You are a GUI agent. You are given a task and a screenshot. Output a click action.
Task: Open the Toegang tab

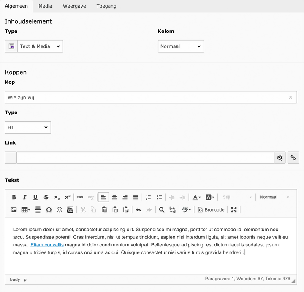(x=106, y=6)
